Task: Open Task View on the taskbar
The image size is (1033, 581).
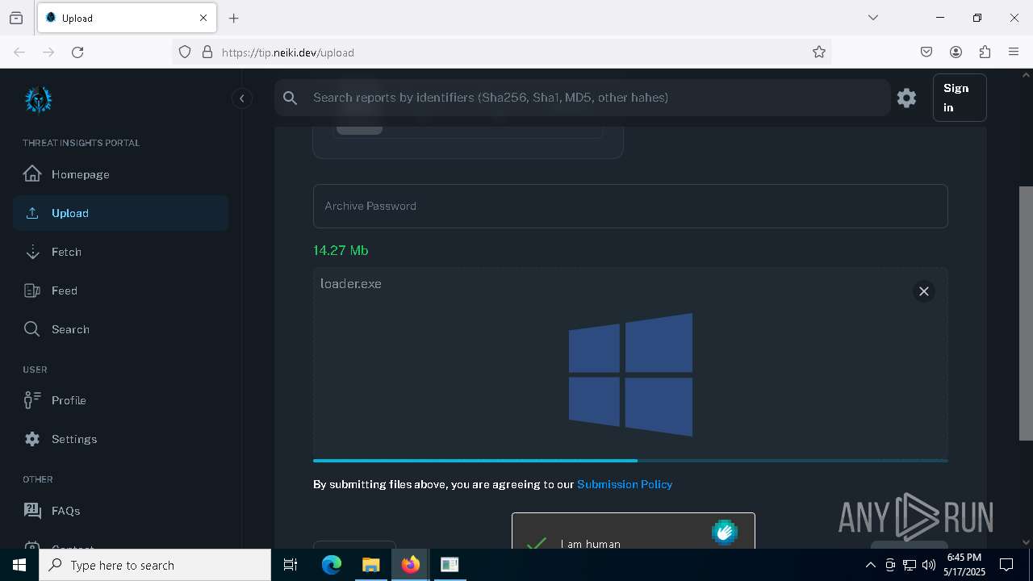Action: click(291, 565)
